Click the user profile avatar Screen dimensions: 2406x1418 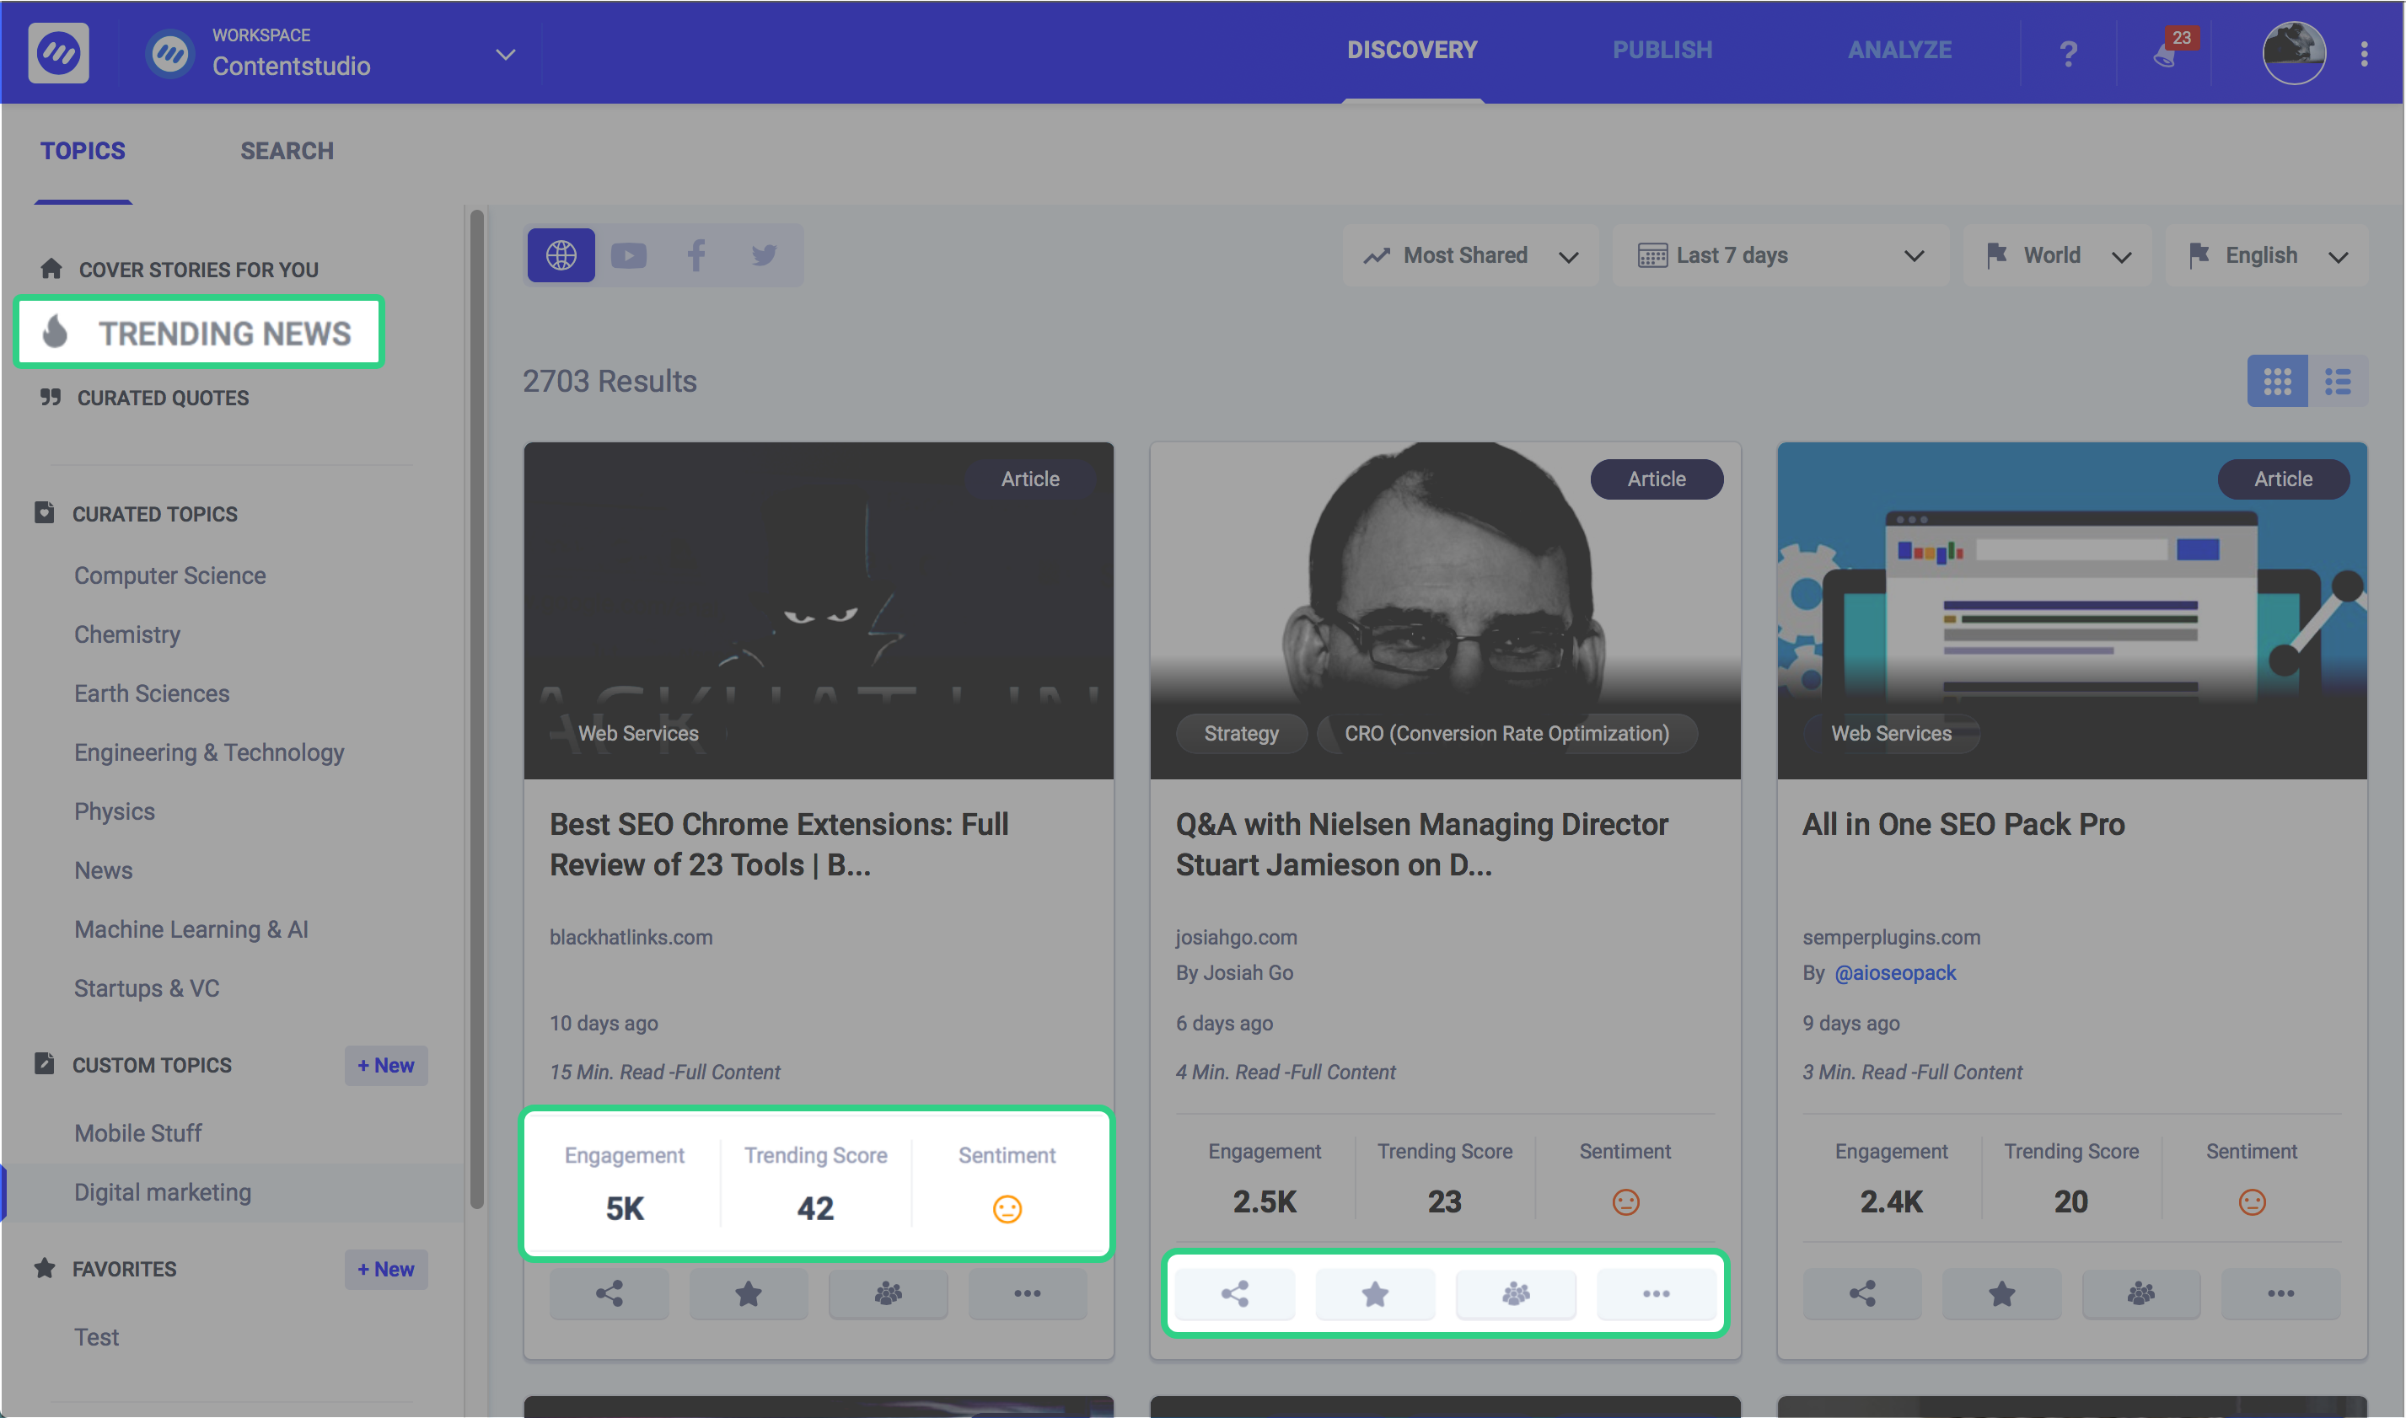[2294, 52]
